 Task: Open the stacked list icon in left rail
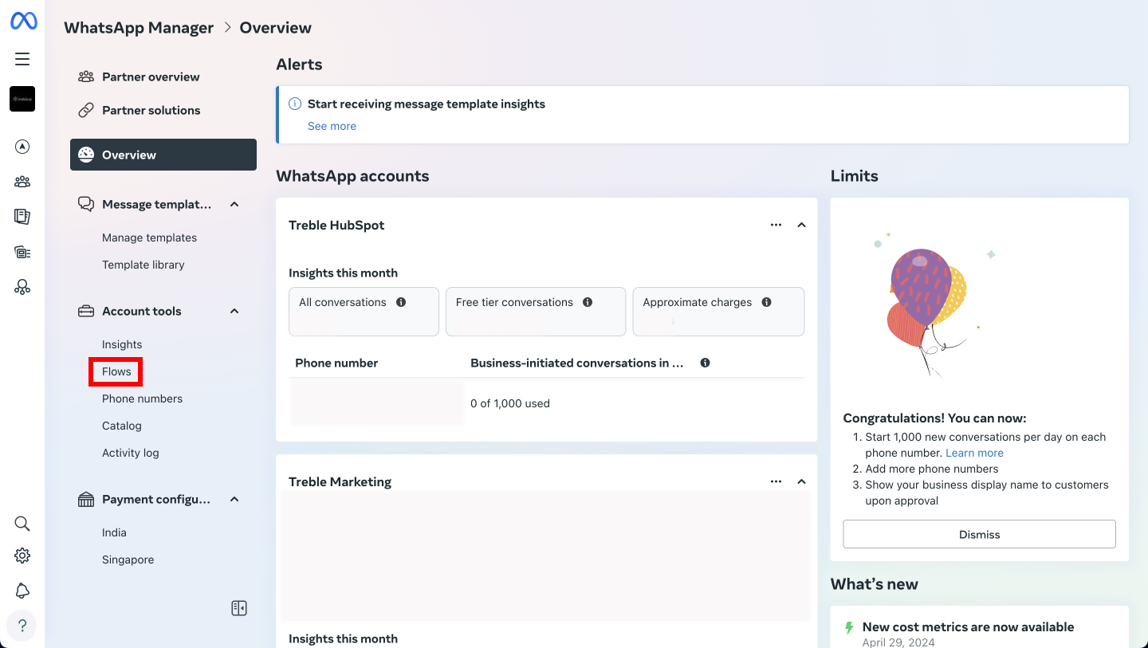pos(22,252)
